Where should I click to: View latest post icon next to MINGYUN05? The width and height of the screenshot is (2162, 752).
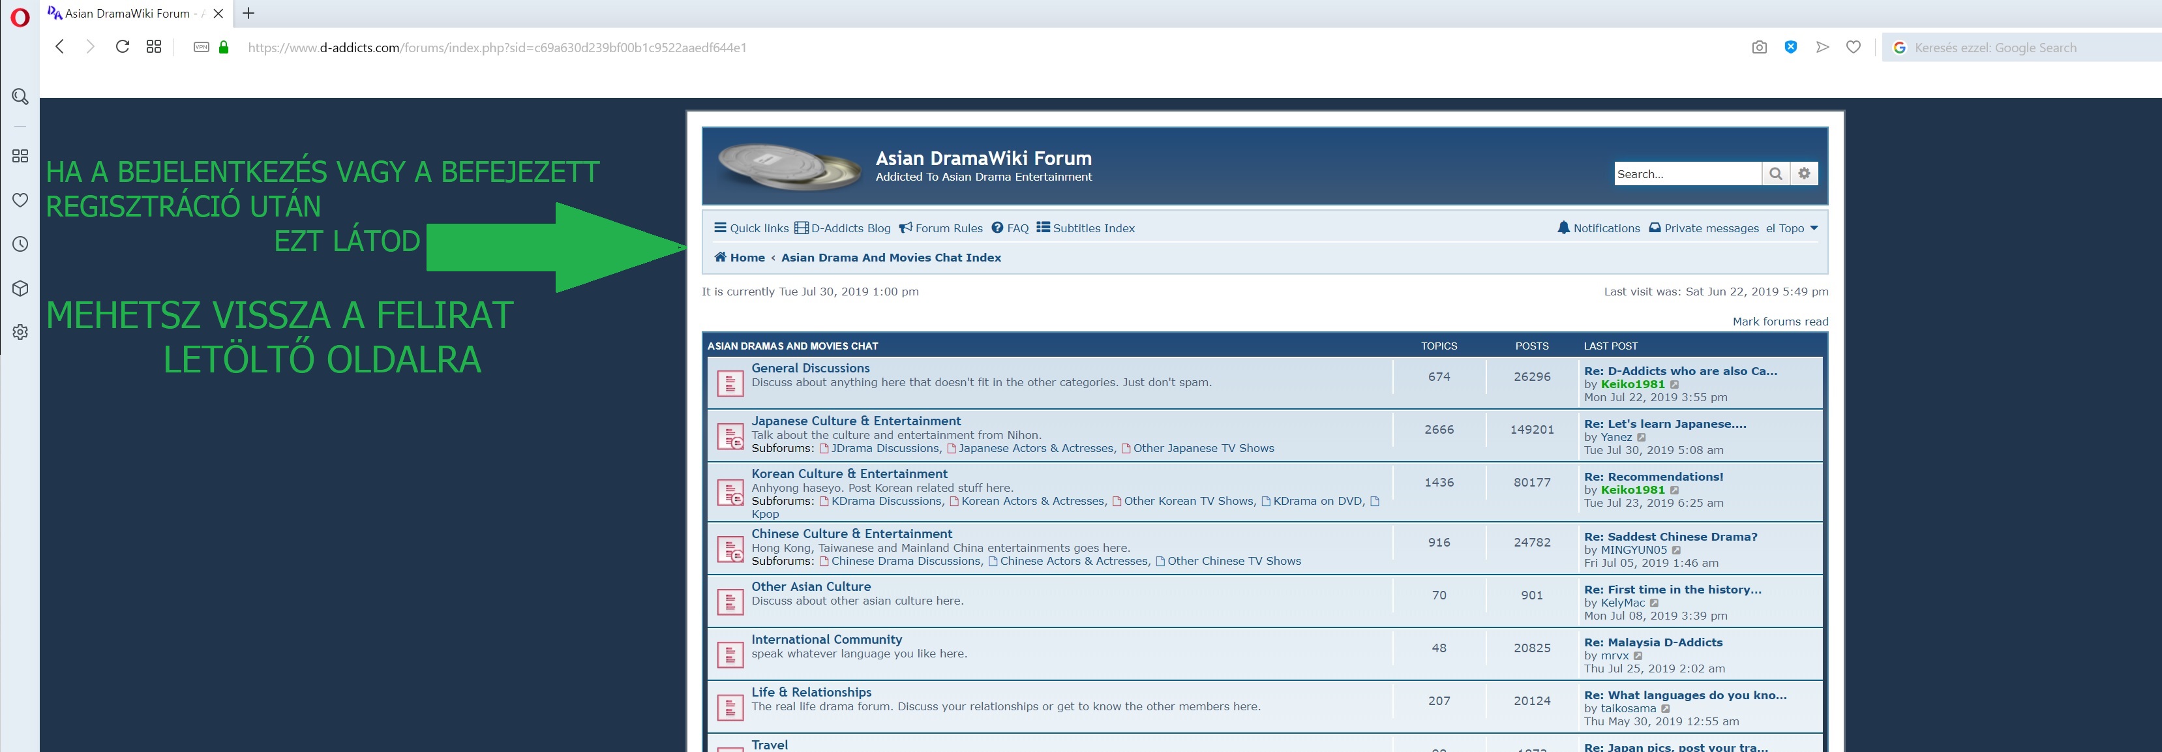tap(1676, 550)
